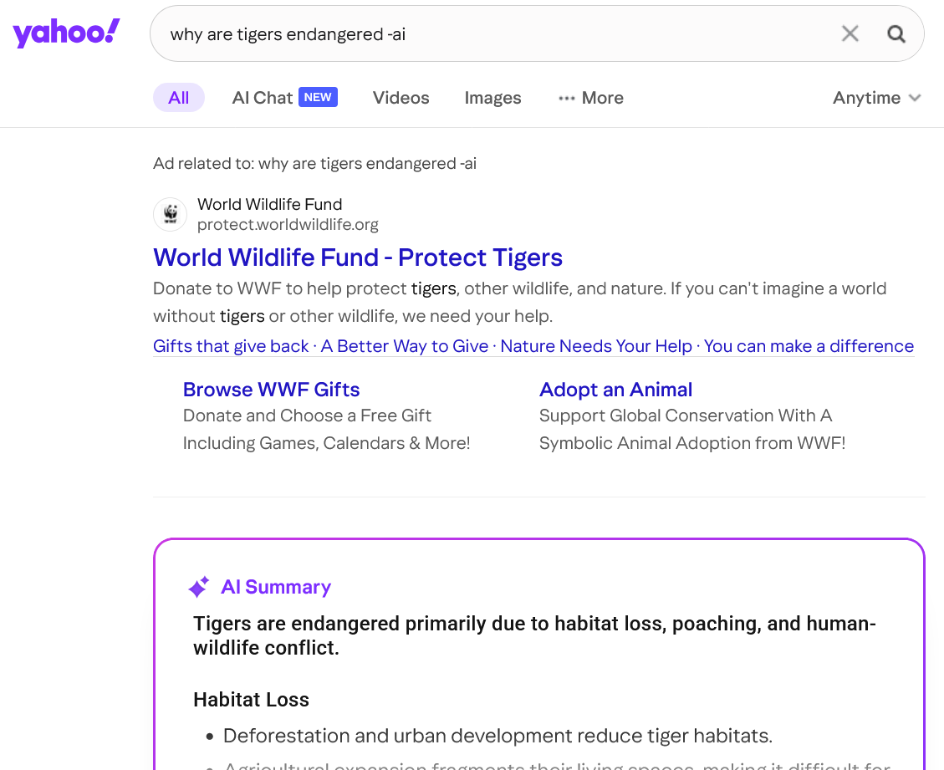The height and width of the screenshot is (770, 944).
Task: Select the All results tab
Action: pos(179,98)
